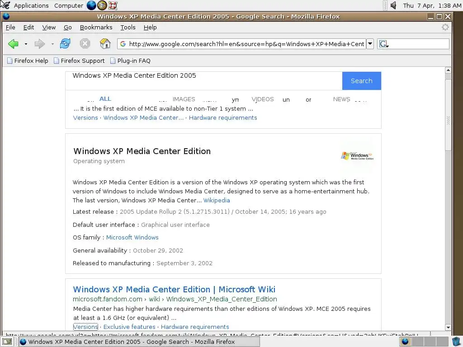
Task: Click first workspace in workspace switcher
Action: [406, 342]
